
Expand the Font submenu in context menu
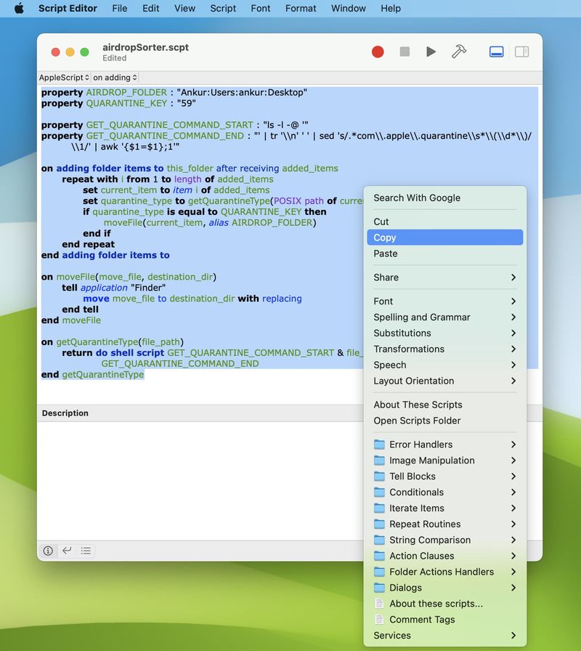(445, 301)
